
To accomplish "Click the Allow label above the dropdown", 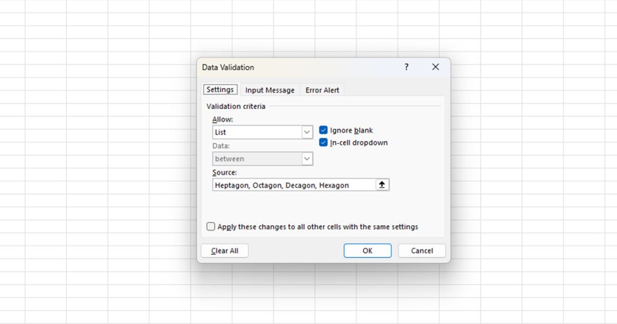I will pyautogui.click(x=222, y=120).
